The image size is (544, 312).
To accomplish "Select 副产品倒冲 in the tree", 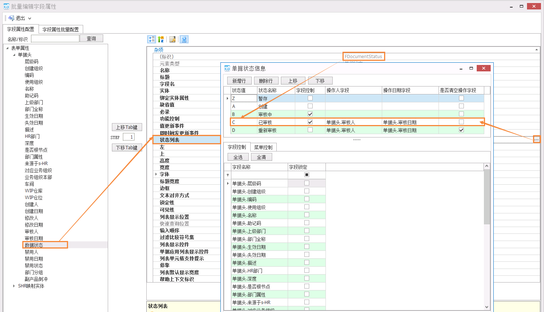I will click(x=36, y=279).
